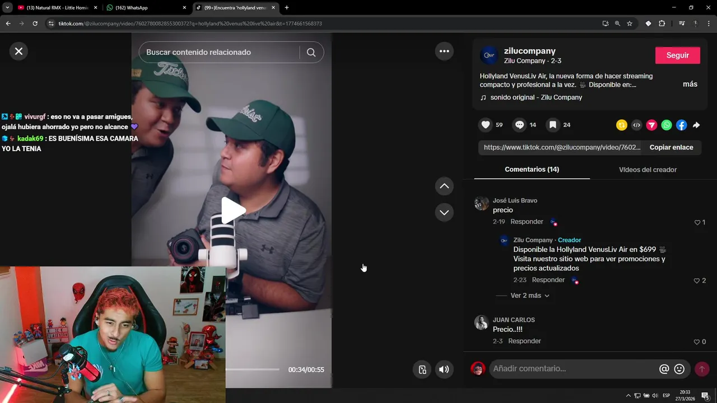
Task: Open the Zilu Company reply's profile avatar
Action: click(x=504, y=240)
